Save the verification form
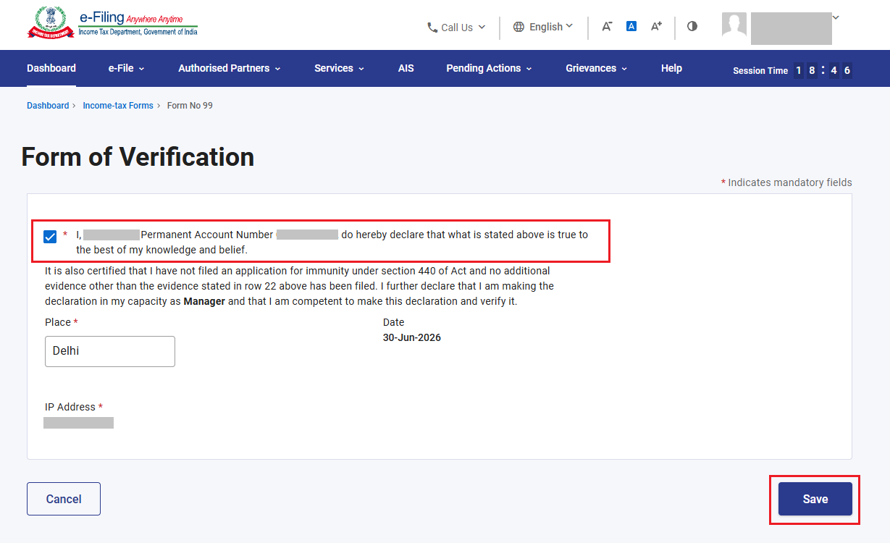 (815, 499)
